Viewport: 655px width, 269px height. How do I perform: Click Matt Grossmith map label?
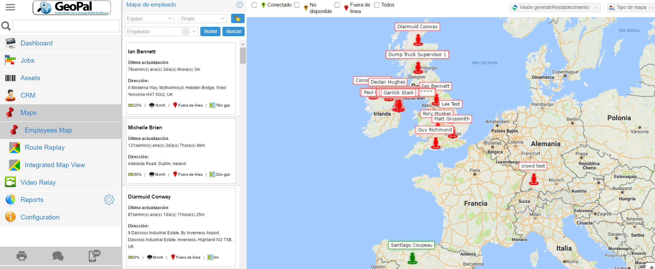[451, 119]
